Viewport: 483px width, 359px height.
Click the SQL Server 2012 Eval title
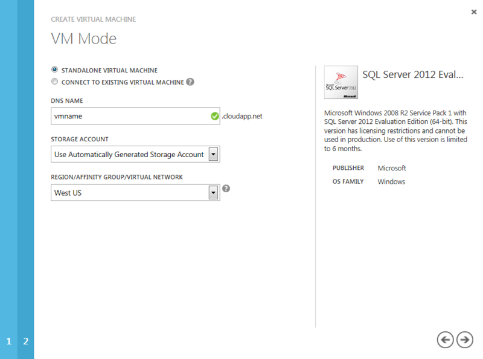click(415, 74)
